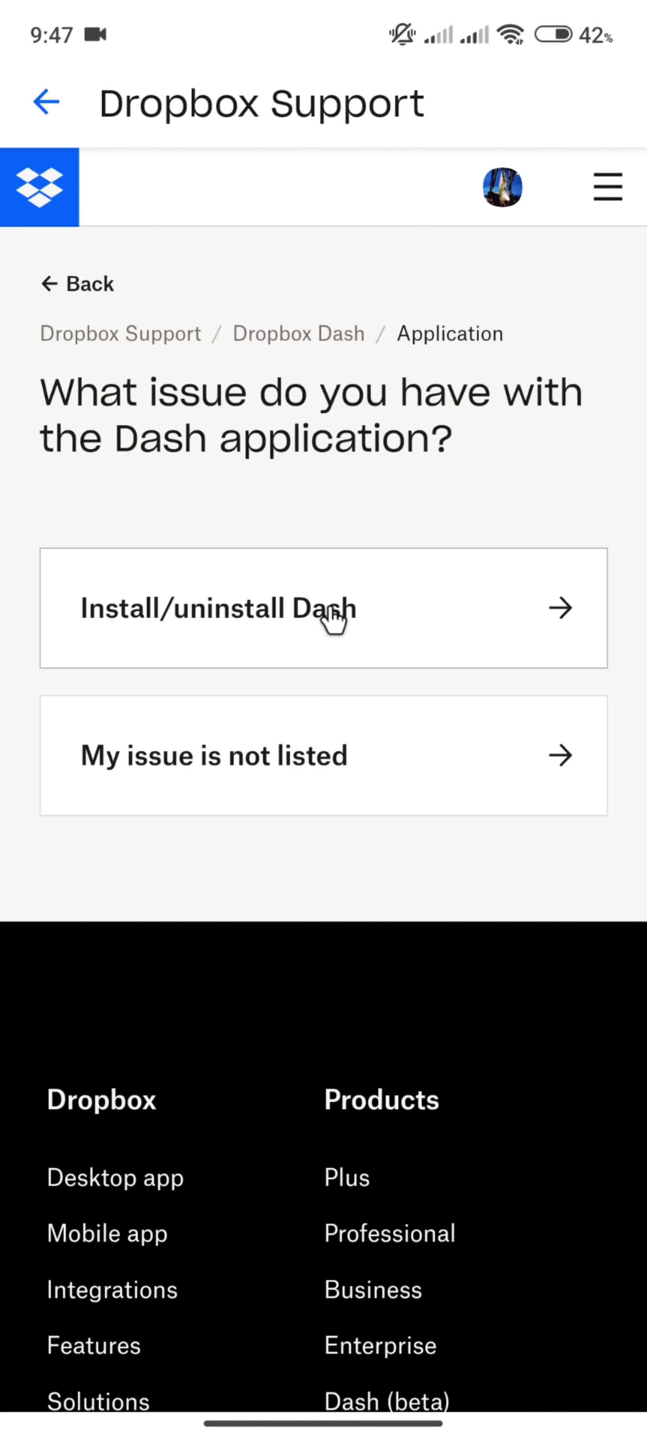This screenshot has width=647, height=1438.
Task: Open the Dropbox logo home link
Action: (x=40, y=187)
